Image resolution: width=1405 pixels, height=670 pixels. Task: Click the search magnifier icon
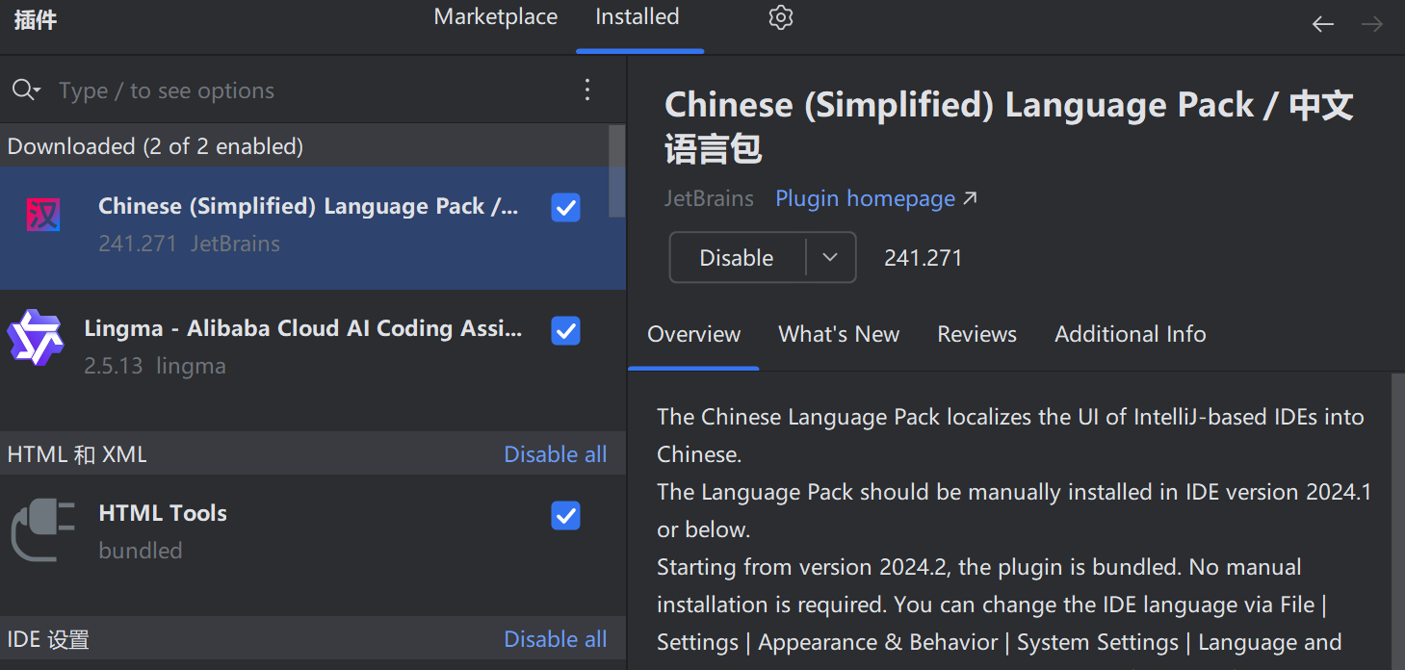tap(25, 90)
